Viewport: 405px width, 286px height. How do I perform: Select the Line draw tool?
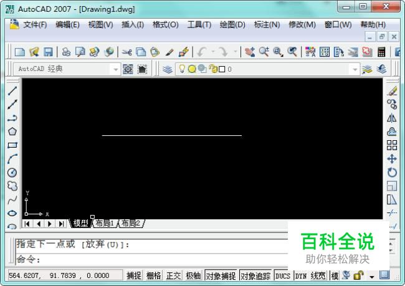point(12,91)
